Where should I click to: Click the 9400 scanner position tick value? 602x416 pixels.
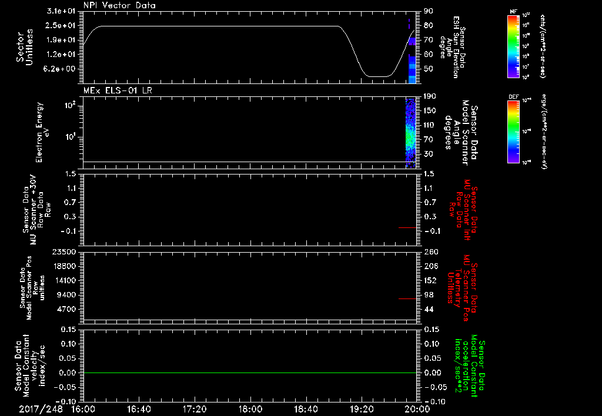66,295
